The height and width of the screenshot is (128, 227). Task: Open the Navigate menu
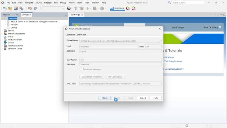tap(29, 2)
